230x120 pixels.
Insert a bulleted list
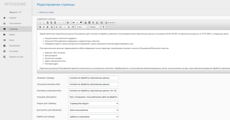coord(60,27)
